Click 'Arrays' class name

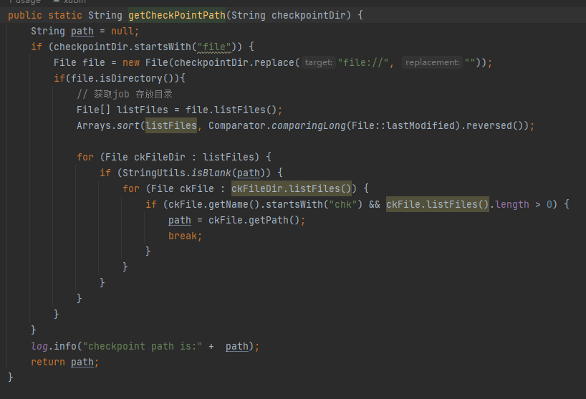[94, 125]
